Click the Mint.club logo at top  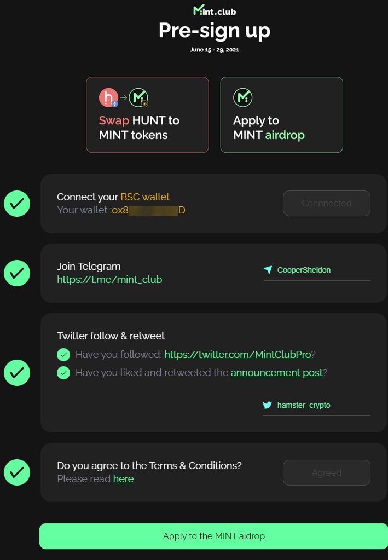click(x=215, y=10)
